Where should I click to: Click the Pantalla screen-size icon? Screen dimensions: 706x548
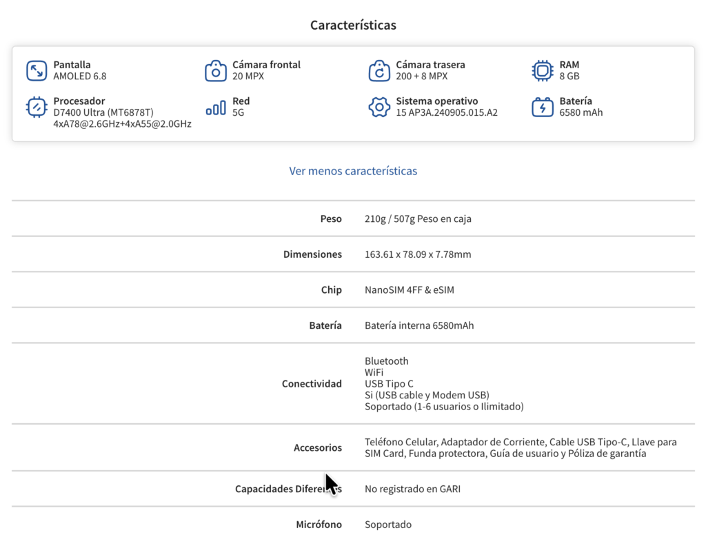pyautogui.click(x=37, y=70)
